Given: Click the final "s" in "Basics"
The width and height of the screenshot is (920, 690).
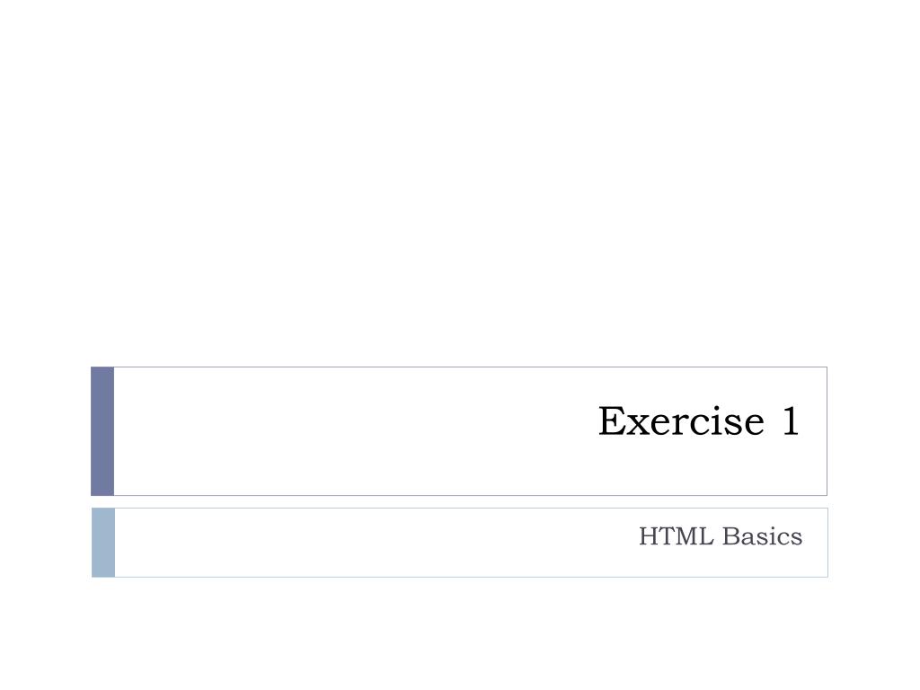Looking at the screenshot, I should (x=796, y=539).
